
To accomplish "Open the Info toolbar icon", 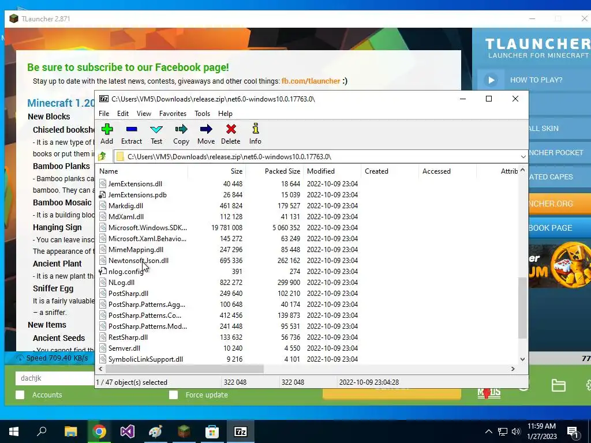I will click(x=255, y=129).
